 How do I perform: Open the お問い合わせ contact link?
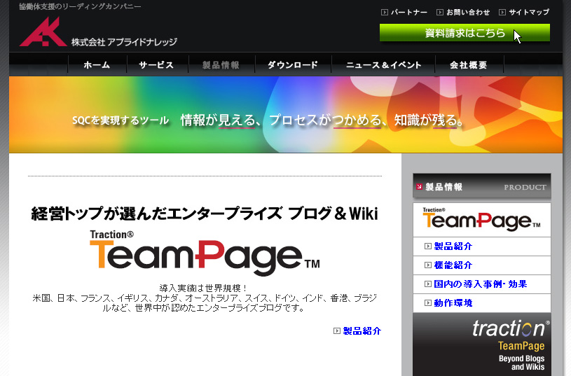pos(468,13)
